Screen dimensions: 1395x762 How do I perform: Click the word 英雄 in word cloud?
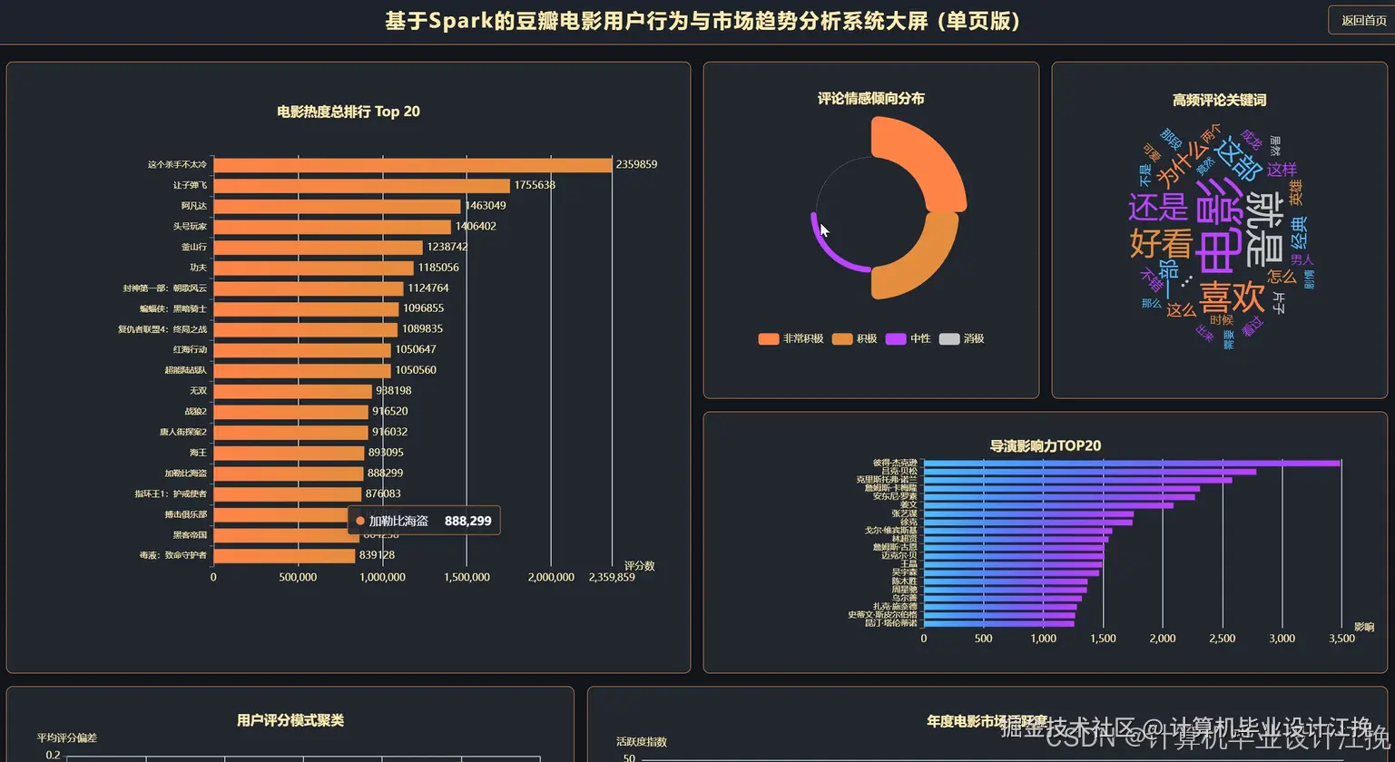(1296, 192)
